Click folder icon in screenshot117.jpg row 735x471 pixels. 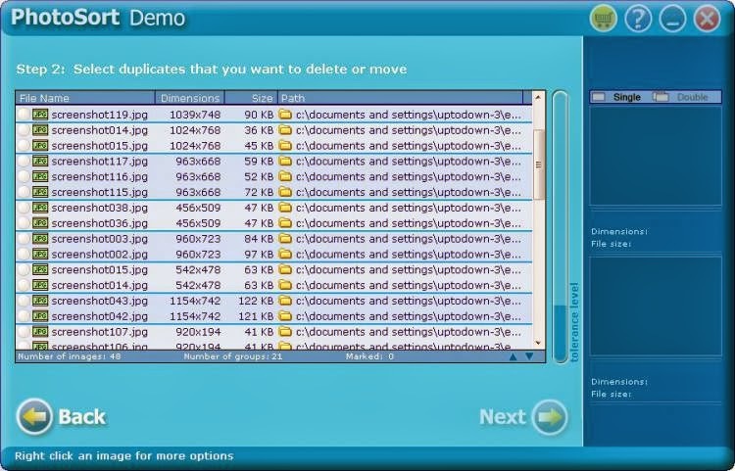click(x=285, y=161)
